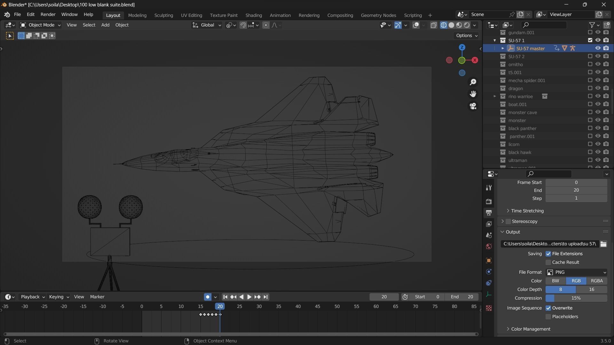The image size is (614, 345).
Task: Select BW color mode button
Action: (x=555, y=281)
